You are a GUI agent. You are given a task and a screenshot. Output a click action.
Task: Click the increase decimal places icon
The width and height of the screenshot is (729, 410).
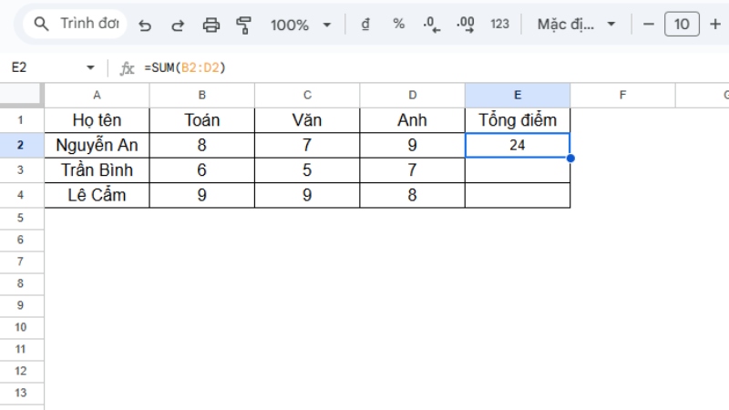465,24
